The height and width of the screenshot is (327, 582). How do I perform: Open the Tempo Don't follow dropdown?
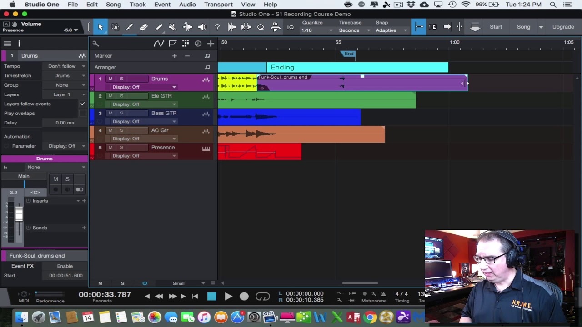tap(65, 66)
